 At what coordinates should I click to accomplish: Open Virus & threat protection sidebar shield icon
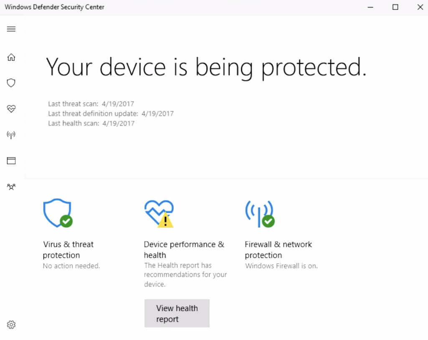tap(11, 83)
